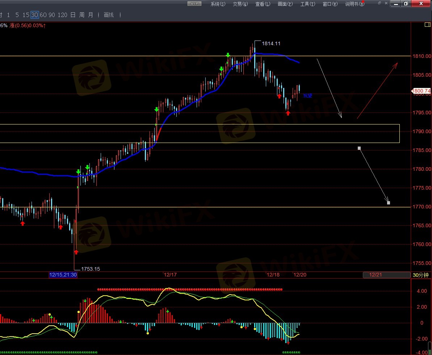Open the 交易(Q) menu

pos(240,4)
